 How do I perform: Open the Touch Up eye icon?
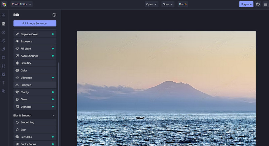(x=4, y=32)
